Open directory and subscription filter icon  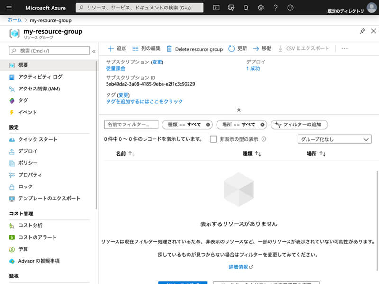point(231,8)
